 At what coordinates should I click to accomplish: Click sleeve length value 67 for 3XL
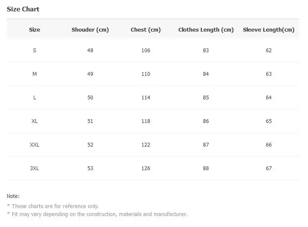pos(269,168)
